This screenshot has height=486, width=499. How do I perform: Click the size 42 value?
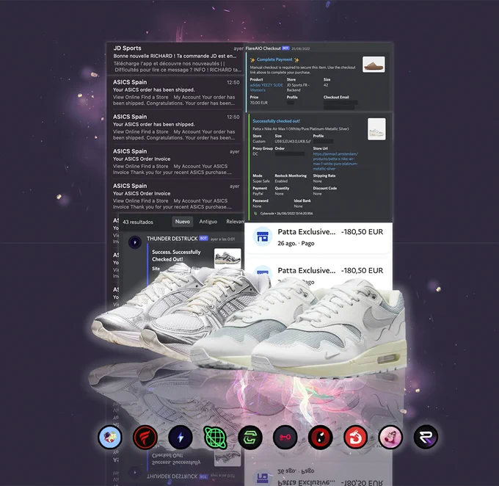[326, 85]
